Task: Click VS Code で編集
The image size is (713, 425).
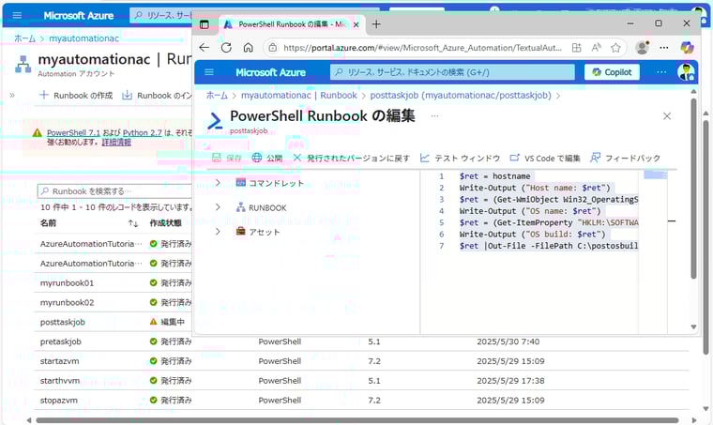Action: tap(545, 158)
